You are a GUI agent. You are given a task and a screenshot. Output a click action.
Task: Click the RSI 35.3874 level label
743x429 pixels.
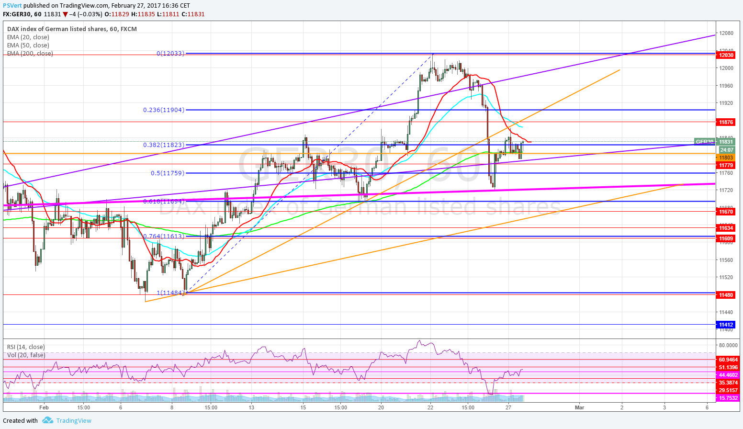point(728,383)
